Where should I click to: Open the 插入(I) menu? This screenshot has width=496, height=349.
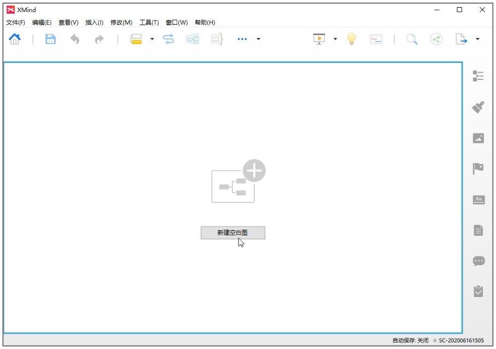[x=94, y=22]
